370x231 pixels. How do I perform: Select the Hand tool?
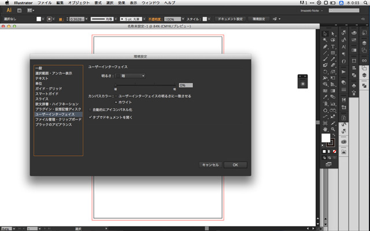[325, 129]
